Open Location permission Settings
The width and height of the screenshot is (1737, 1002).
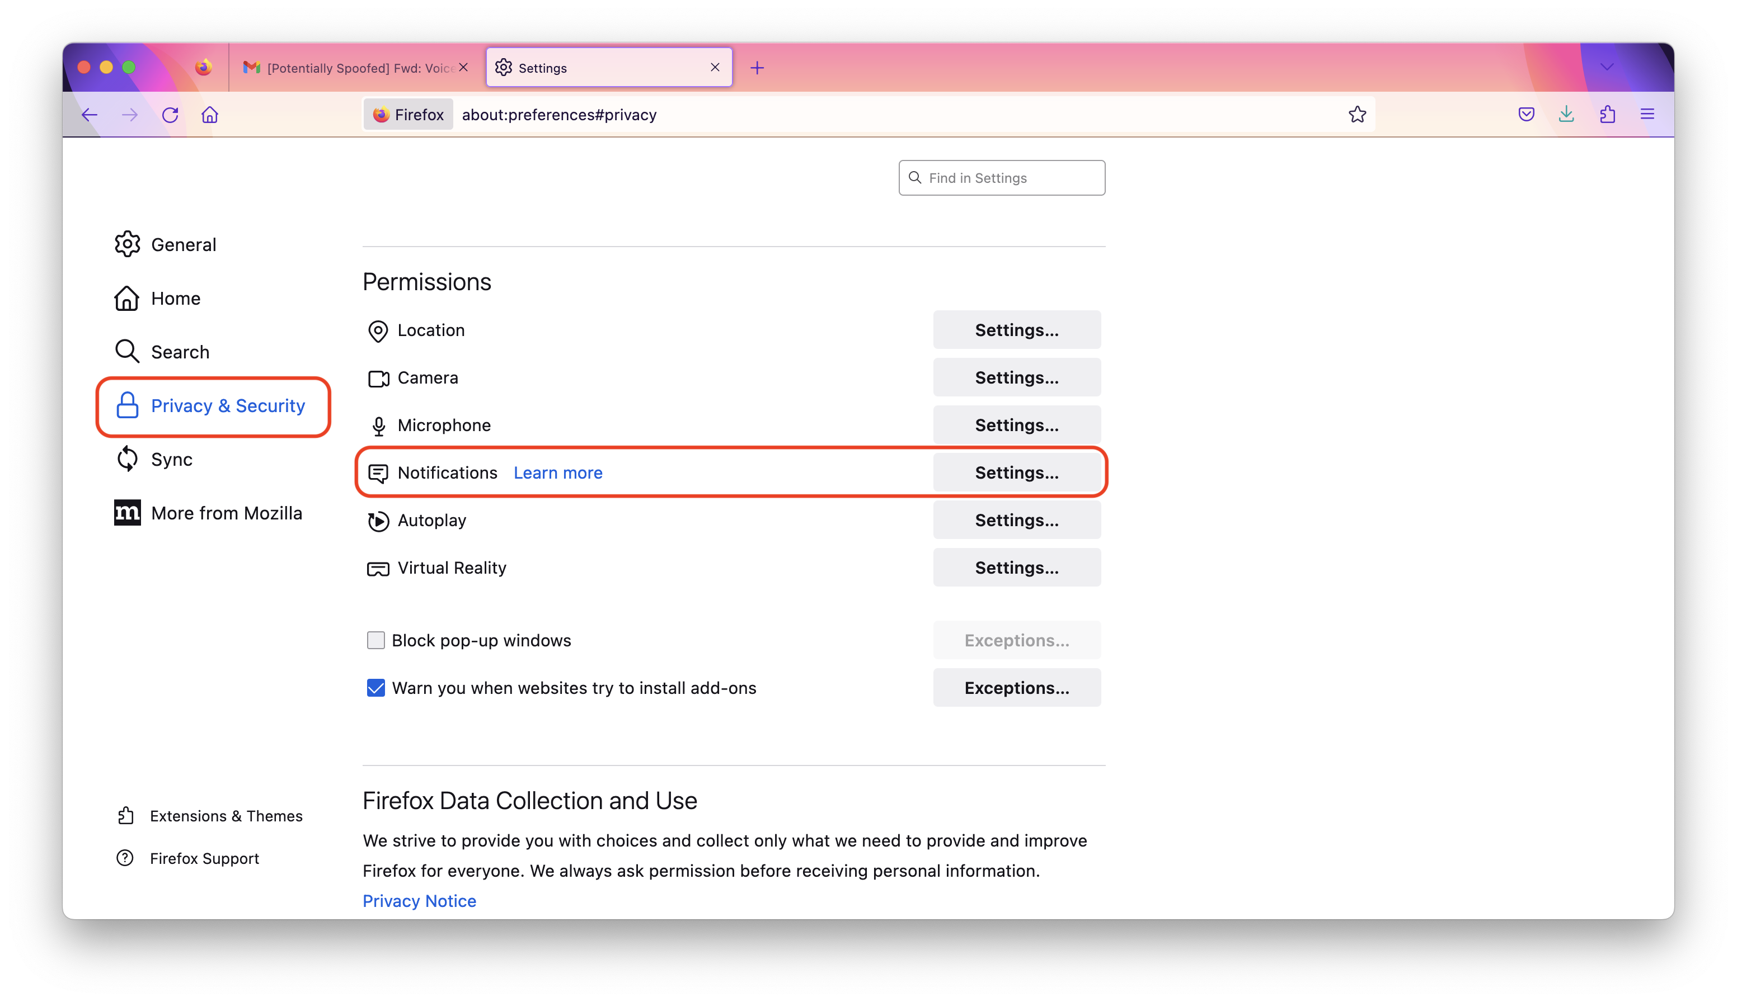pyautogui.click(x=1017, y=330)
